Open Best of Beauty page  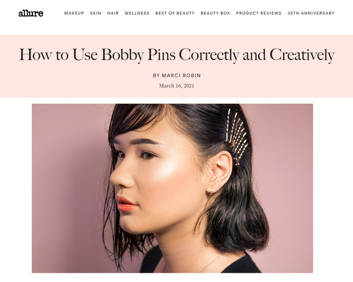click(x=175, y=13)
